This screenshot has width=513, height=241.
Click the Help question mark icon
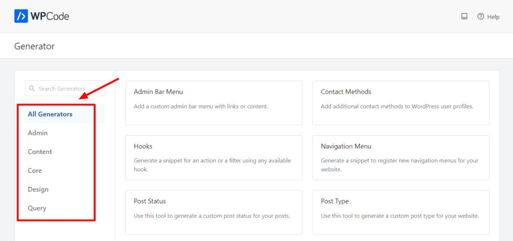click(x=480, y=17)
